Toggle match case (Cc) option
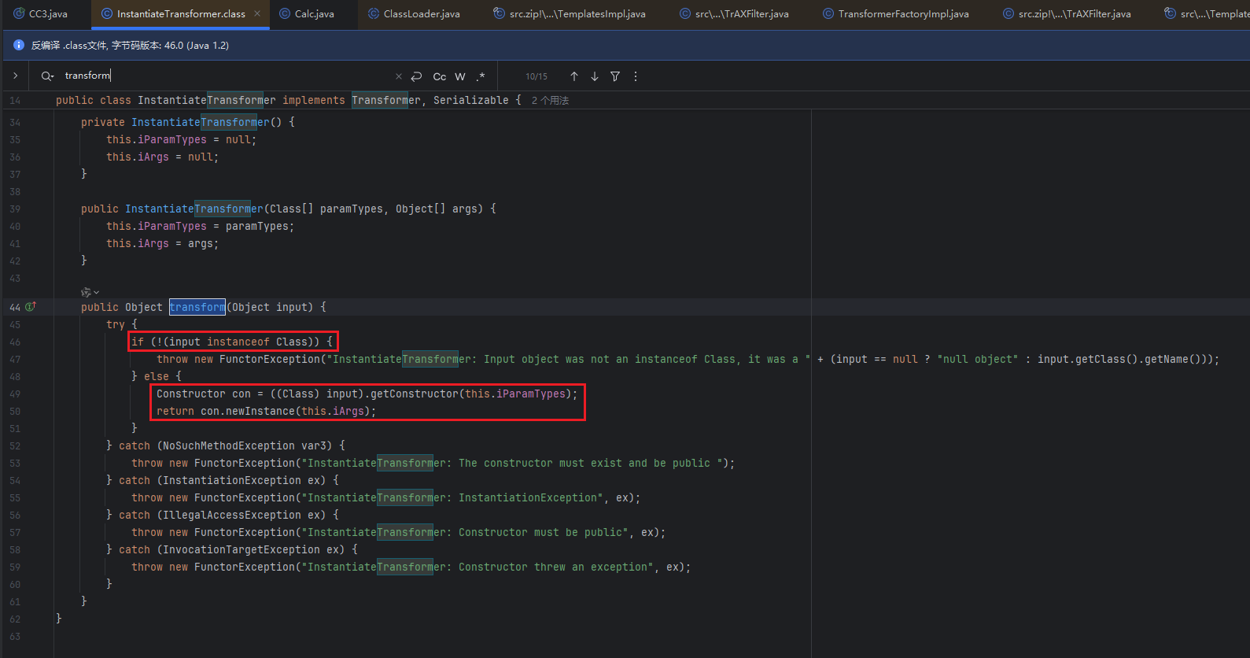 coord(440,76)
